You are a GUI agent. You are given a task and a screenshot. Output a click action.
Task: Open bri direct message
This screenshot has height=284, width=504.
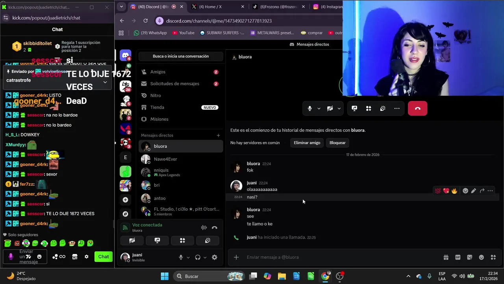[181, 185]
